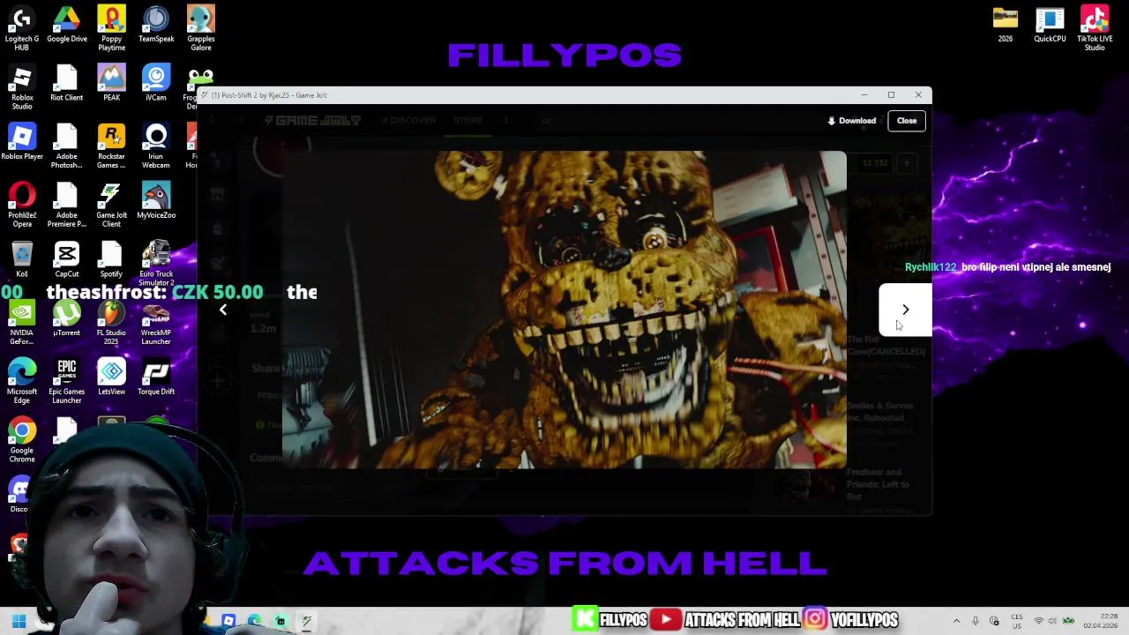Launch Rockstar Games Launcher icon
The width and height of the screenshot is (1129, 635).
pos(111,146)
